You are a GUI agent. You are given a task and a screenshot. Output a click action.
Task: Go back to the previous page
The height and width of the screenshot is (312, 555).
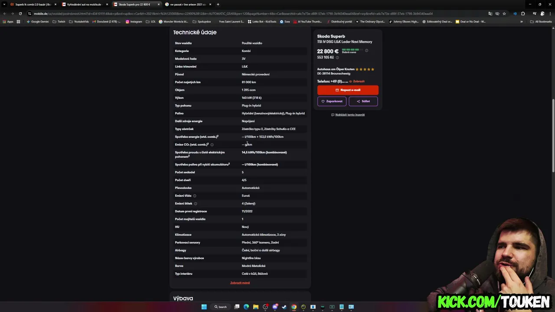(x=5, y=13)
